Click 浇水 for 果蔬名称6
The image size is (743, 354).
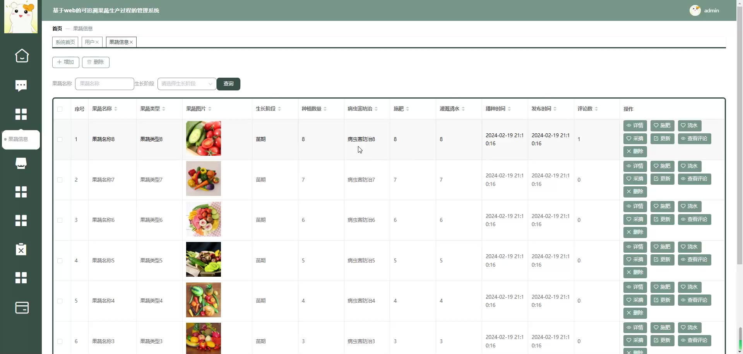pyautogui.click(x=689, y=206)
